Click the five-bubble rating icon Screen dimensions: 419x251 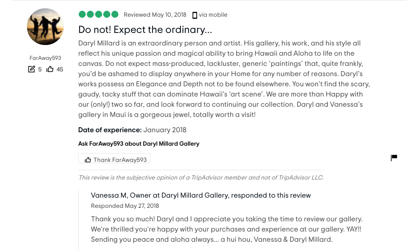99,15
